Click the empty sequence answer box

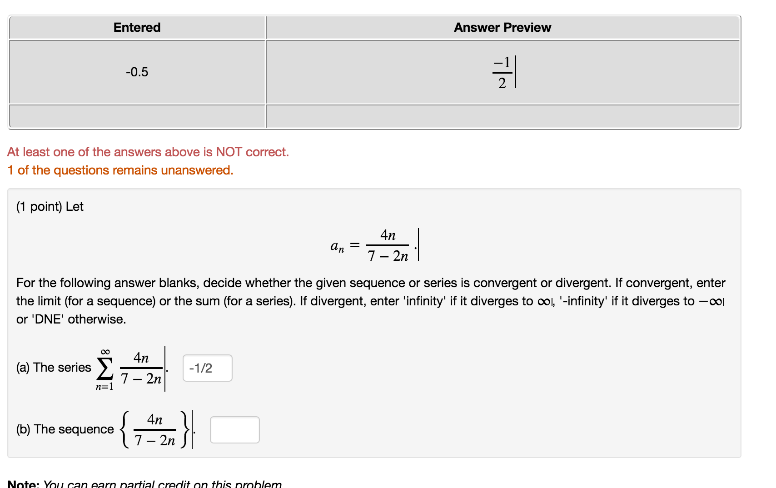click(x=234, y=430)
